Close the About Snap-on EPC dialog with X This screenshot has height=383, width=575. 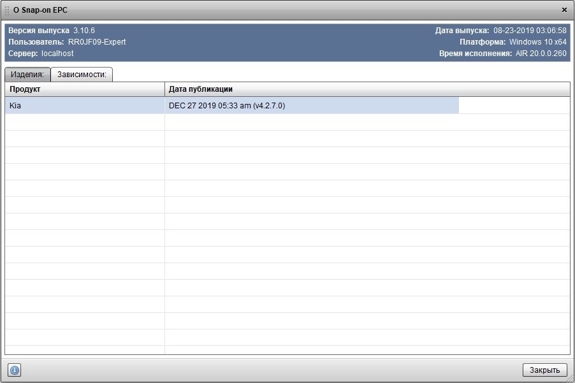click(564, 10)
